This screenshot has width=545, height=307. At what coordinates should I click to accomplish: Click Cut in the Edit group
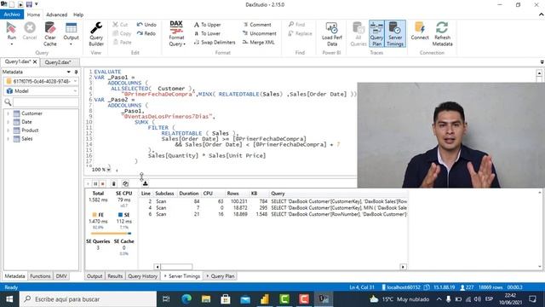120,25
